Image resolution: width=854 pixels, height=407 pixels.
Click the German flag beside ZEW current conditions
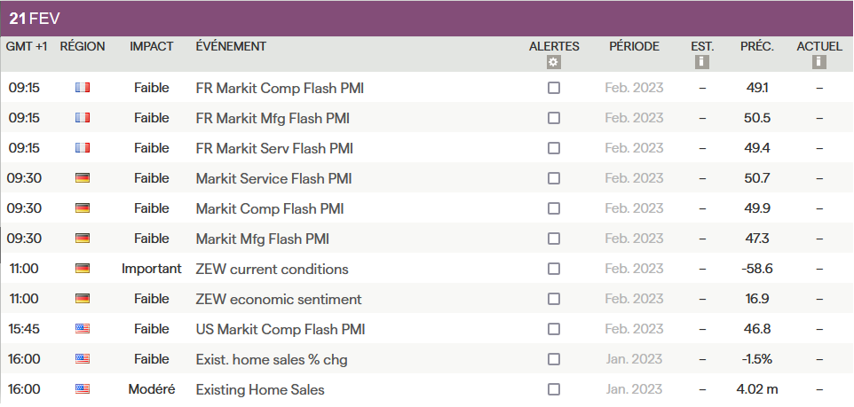click(x=83, y=269)
